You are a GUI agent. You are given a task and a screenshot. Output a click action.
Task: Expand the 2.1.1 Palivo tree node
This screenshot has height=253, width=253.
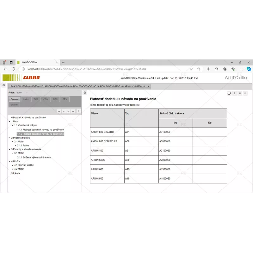(15, 145)
